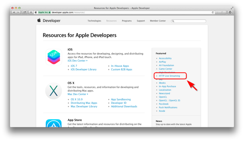Open the Member Center navigation item

(x=158, y=21)
